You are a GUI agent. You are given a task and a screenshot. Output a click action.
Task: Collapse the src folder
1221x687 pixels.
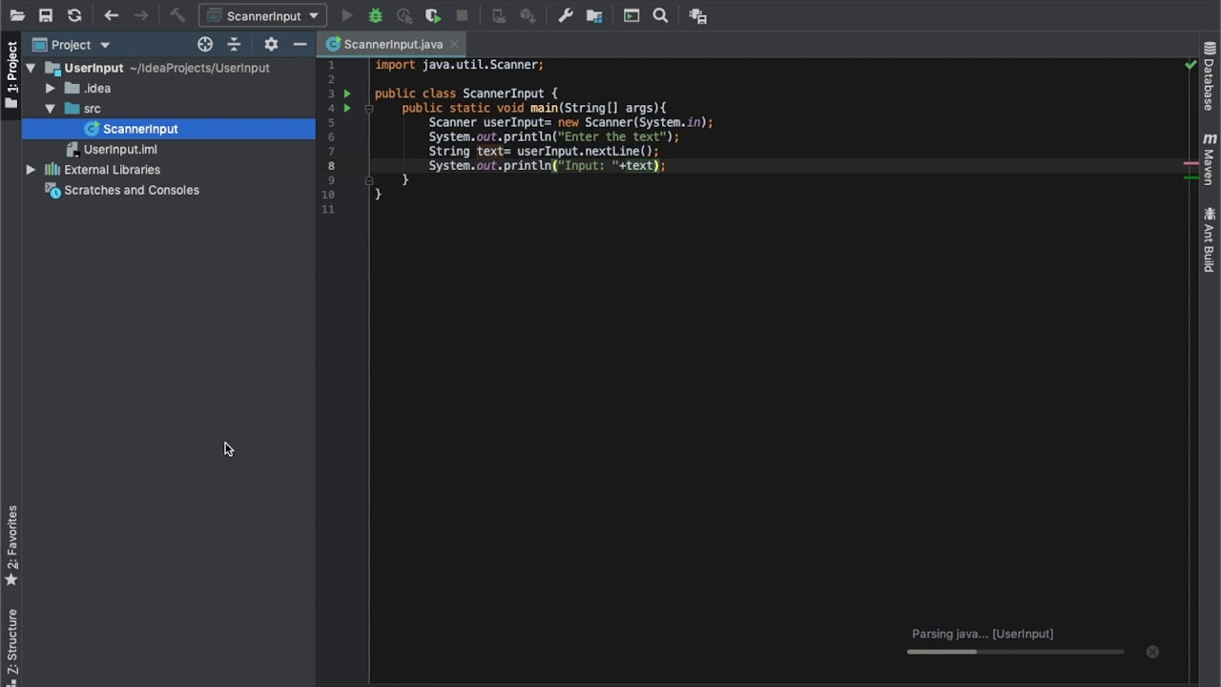[51, 109]
